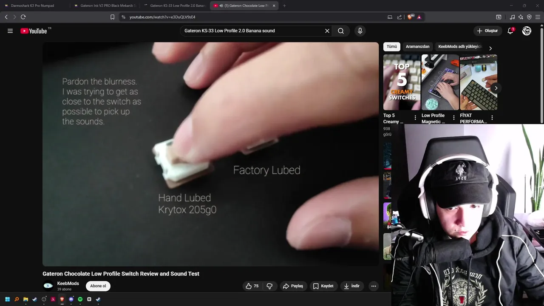Click the share icon in the address bar
544x306 pixels.
pos(399,17)
